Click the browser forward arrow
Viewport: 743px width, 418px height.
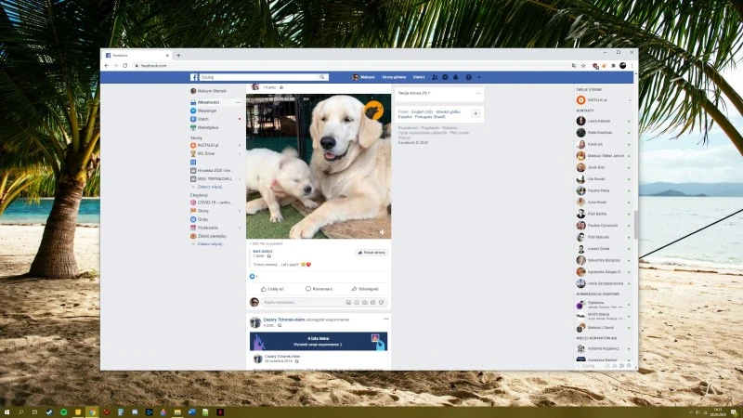click(x=115, y=65)
